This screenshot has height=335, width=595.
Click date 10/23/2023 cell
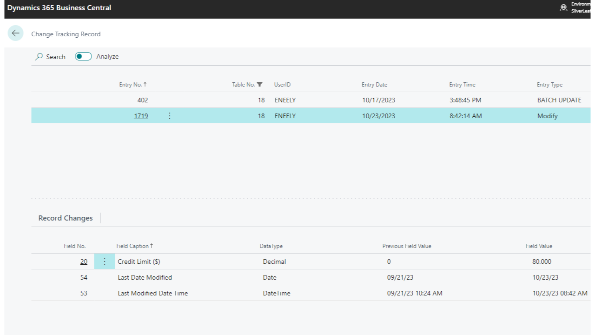point(378,116)
